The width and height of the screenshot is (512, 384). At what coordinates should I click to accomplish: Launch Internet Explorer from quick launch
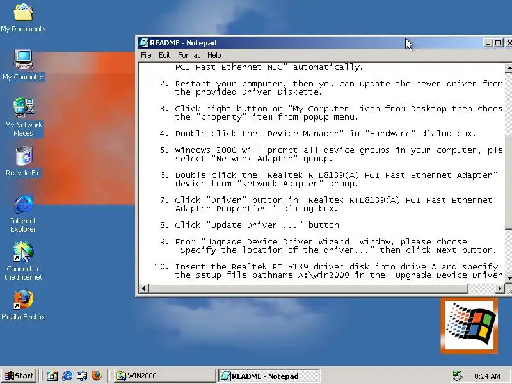67,376
